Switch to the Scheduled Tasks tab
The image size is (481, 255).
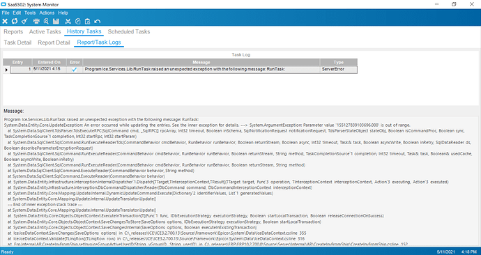tap(129, 31)
